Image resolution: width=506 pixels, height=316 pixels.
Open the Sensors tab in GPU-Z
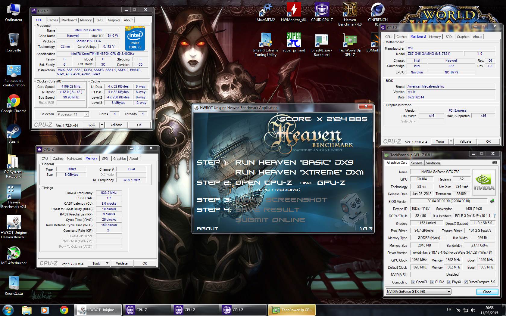click(417, 163)
